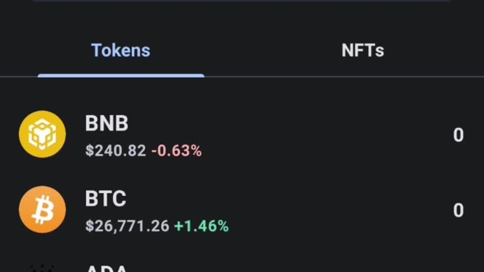Screen dimensions: 484x272
Task: Click the BNB -0.63% change value
Action: (177, 151)
